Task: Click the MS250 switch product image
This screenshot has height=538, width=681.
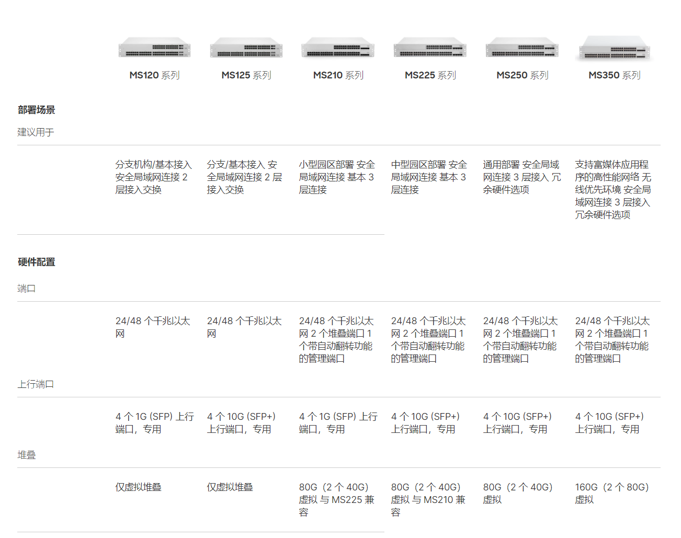Action: (x=522, y=47)
